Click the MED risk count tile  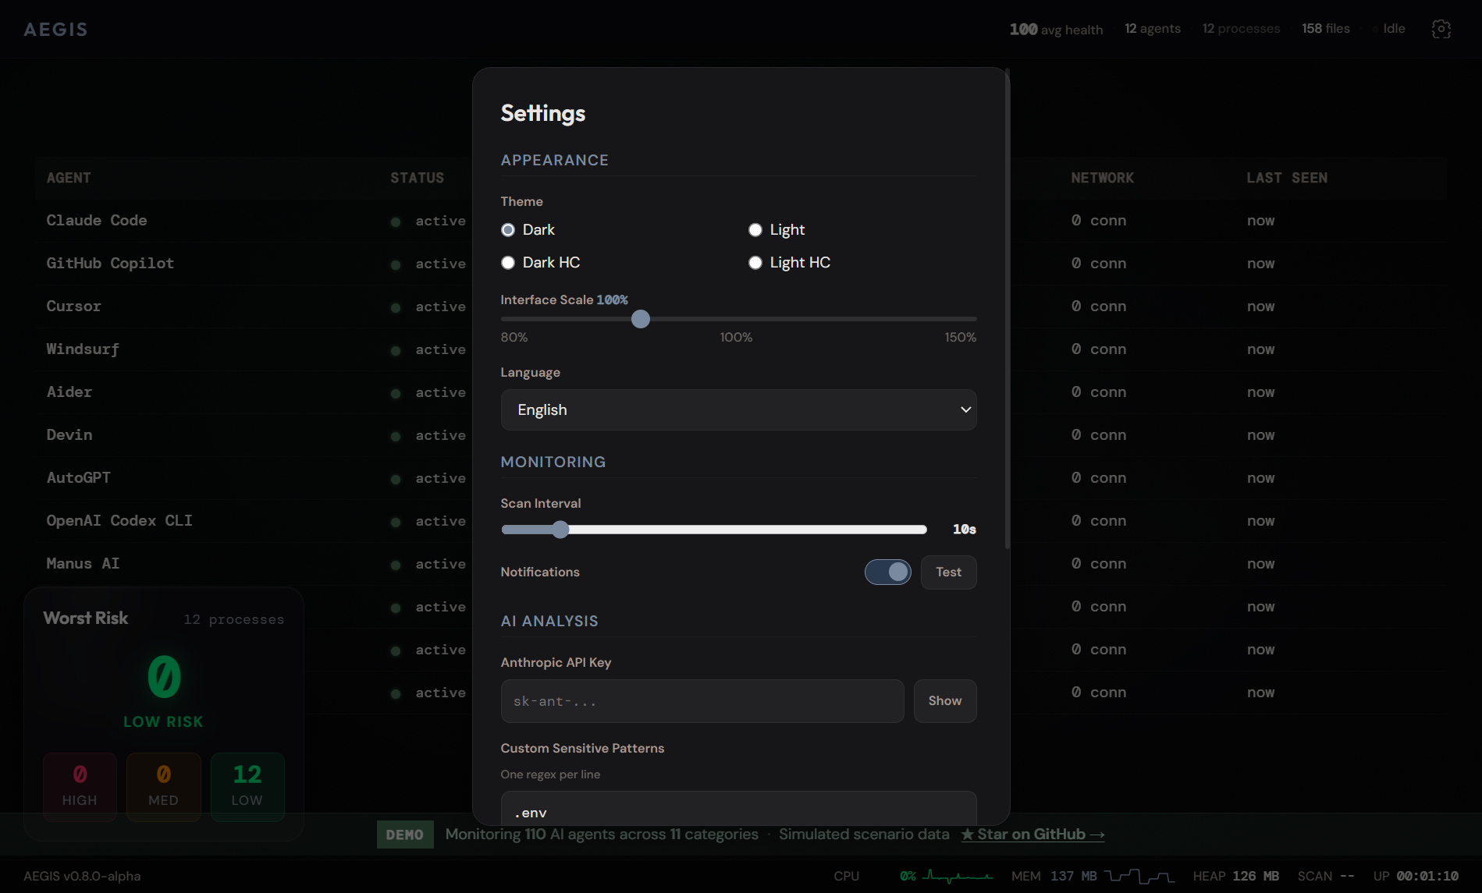click(x=163, y=787)
